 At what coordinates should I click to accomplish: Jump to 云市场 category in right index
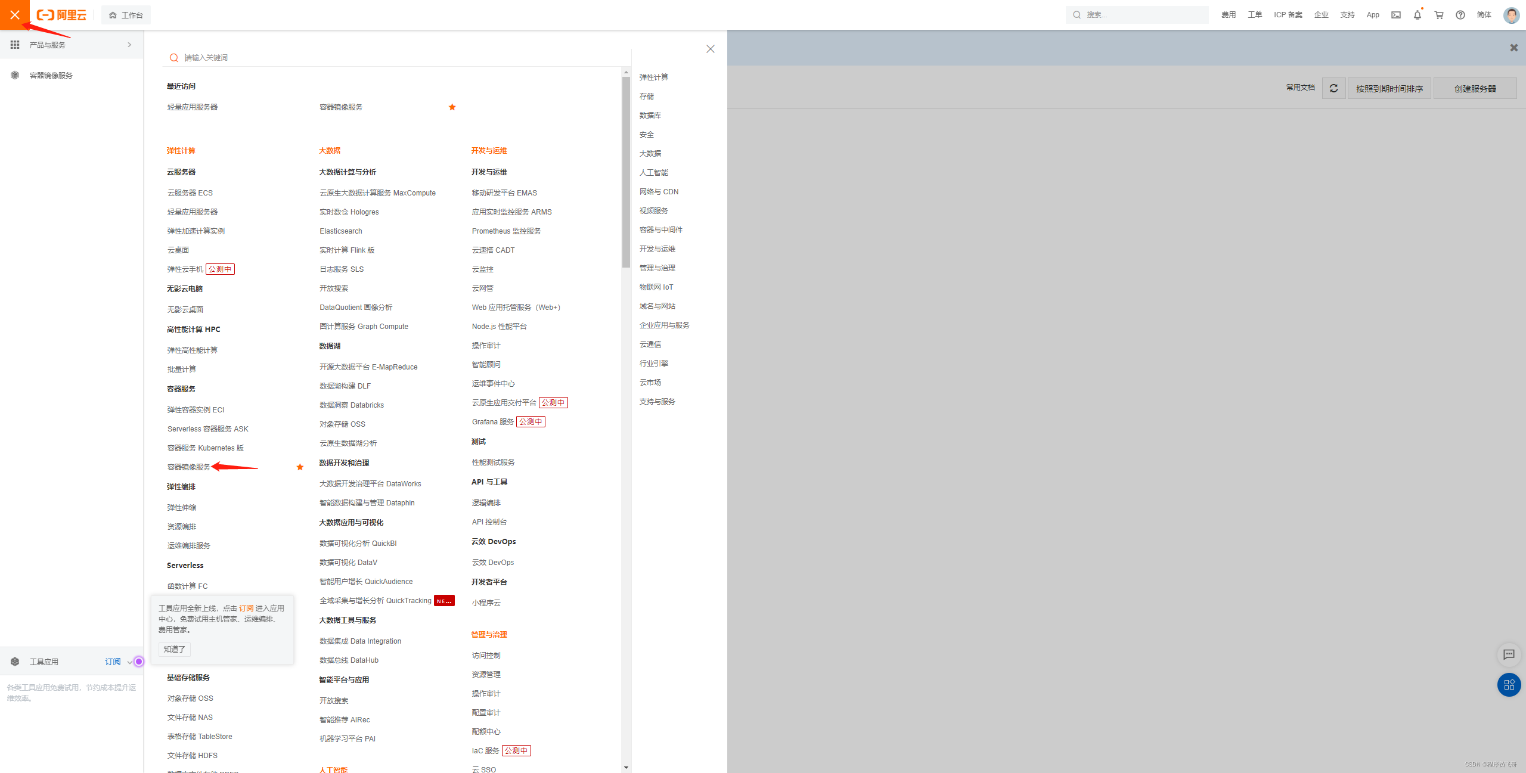click(x=650, y=383)
